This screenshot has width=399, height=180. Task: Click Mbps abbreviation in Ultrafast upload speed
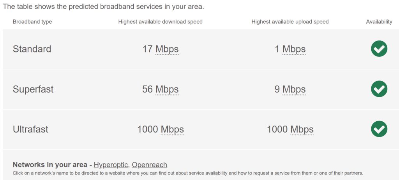pos(302,129)
